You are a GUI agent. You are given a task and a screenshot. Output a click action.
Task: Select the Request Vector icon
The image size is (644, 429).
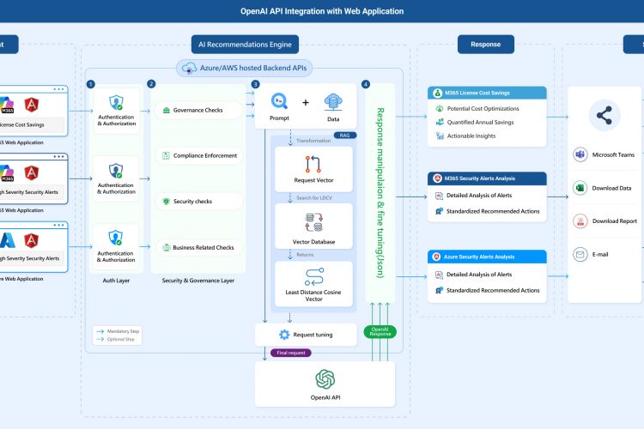click(x=313, y=164)
